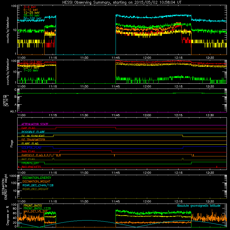
Task: Select the 'Absolute geomagnetic latitude' label
Action: click(199, 206)
